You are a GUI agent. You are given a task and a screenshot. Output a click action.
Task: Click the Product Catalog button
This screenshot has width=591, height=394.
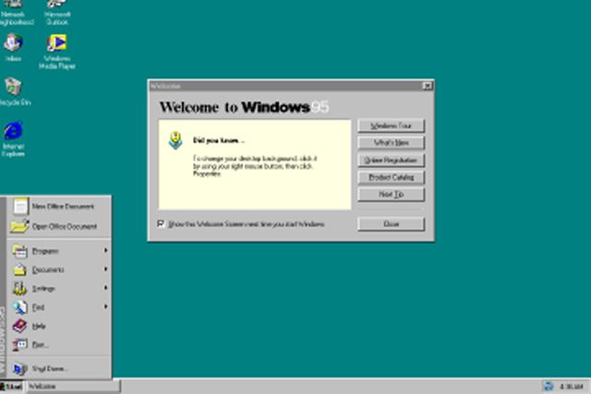(391, 177)
